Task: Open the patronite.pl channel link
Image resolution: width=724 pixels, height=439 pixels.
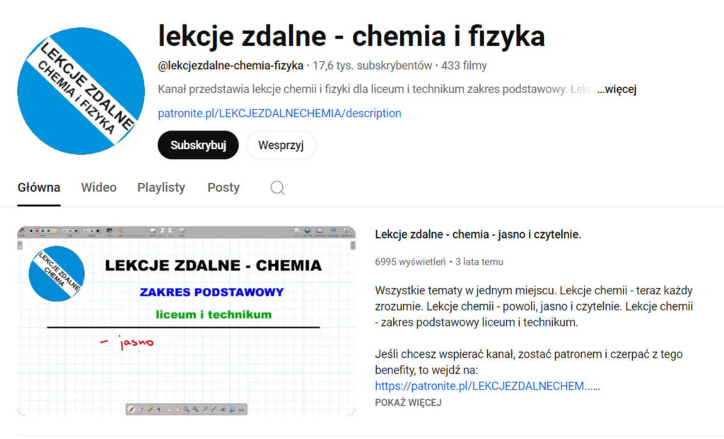Action: [279, 113]
